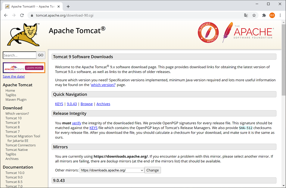Open Tomcat 9.0 documentation
The width and height of the screenshot is (286, 188).
14,178
